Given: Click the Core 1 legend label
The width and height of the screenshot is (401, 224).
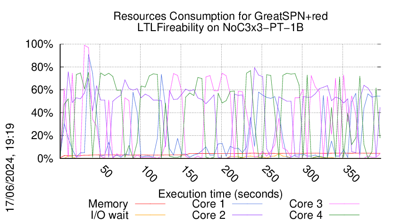Looking at the screenshot, I should (208, 204).
